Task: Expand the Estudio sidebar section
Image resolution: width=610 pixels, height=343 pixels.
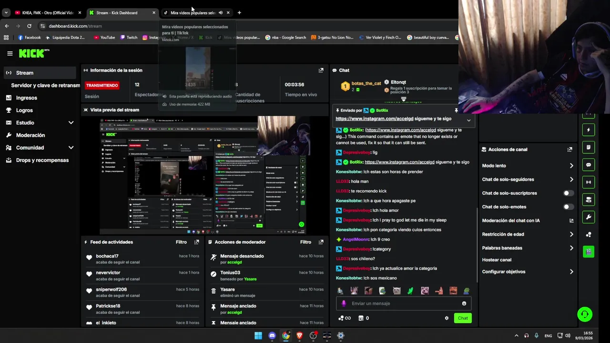Action: 71,122
